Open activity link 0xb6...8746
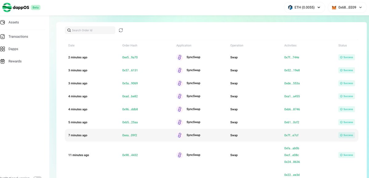369x178 pixels. pos(292,109)
